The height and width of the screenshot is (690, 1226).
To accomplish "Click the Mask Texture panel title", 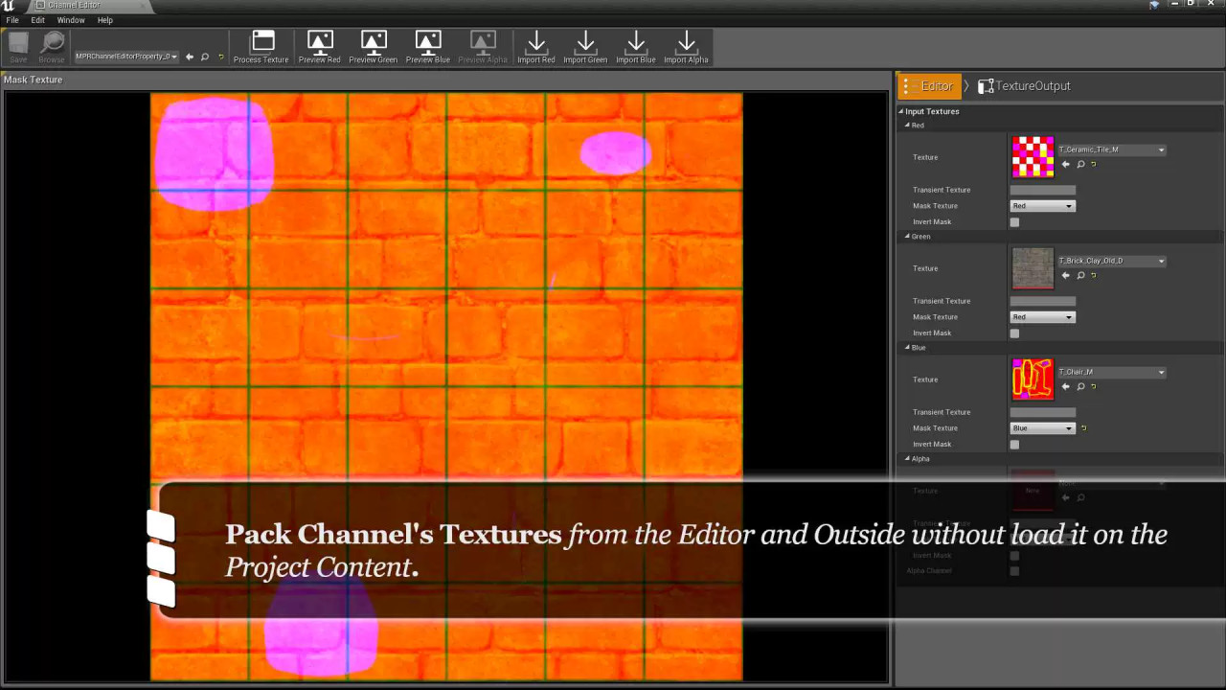I will point(33,80).
